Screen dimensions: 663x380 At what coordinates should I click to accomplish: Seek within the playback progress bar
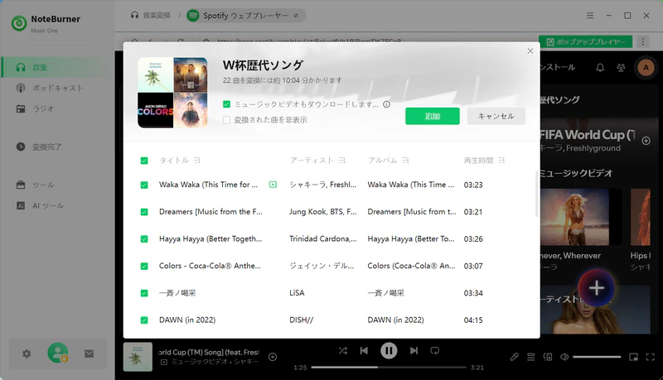pos(389,368)
